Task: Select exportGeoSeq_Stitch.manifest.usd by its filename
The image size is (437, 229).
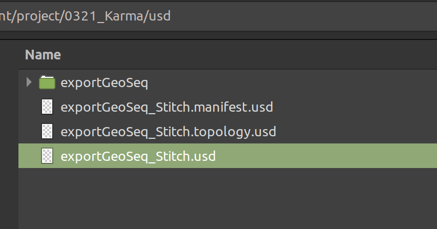Action: point(167,107)
